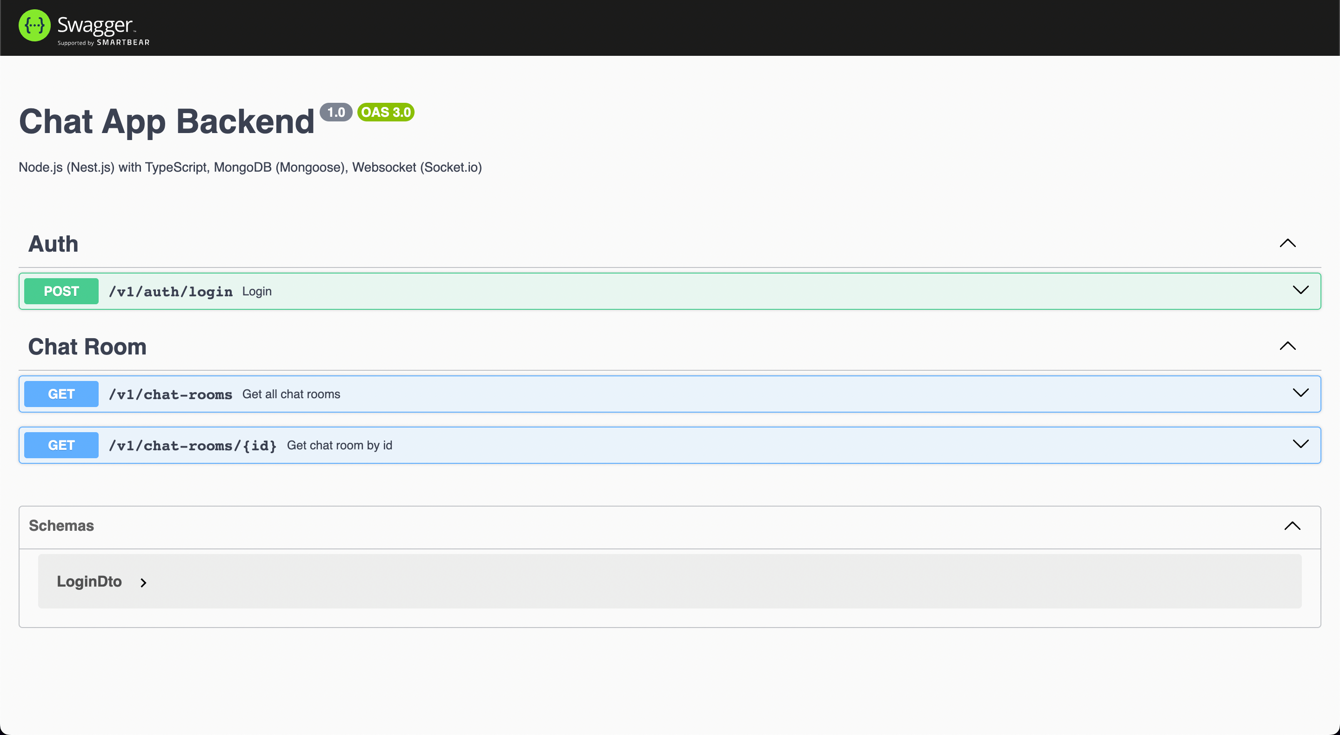Expand the LoginDto schema arrow
Screen dimensions: 1340x735
tap(144, 582)
